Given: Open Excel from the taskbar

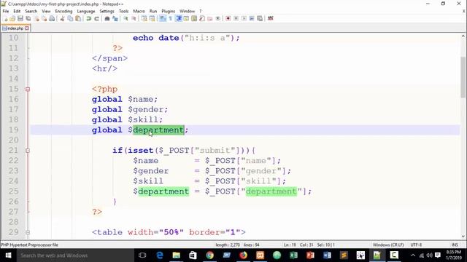Looking at the screenshot, I should 293,255.
